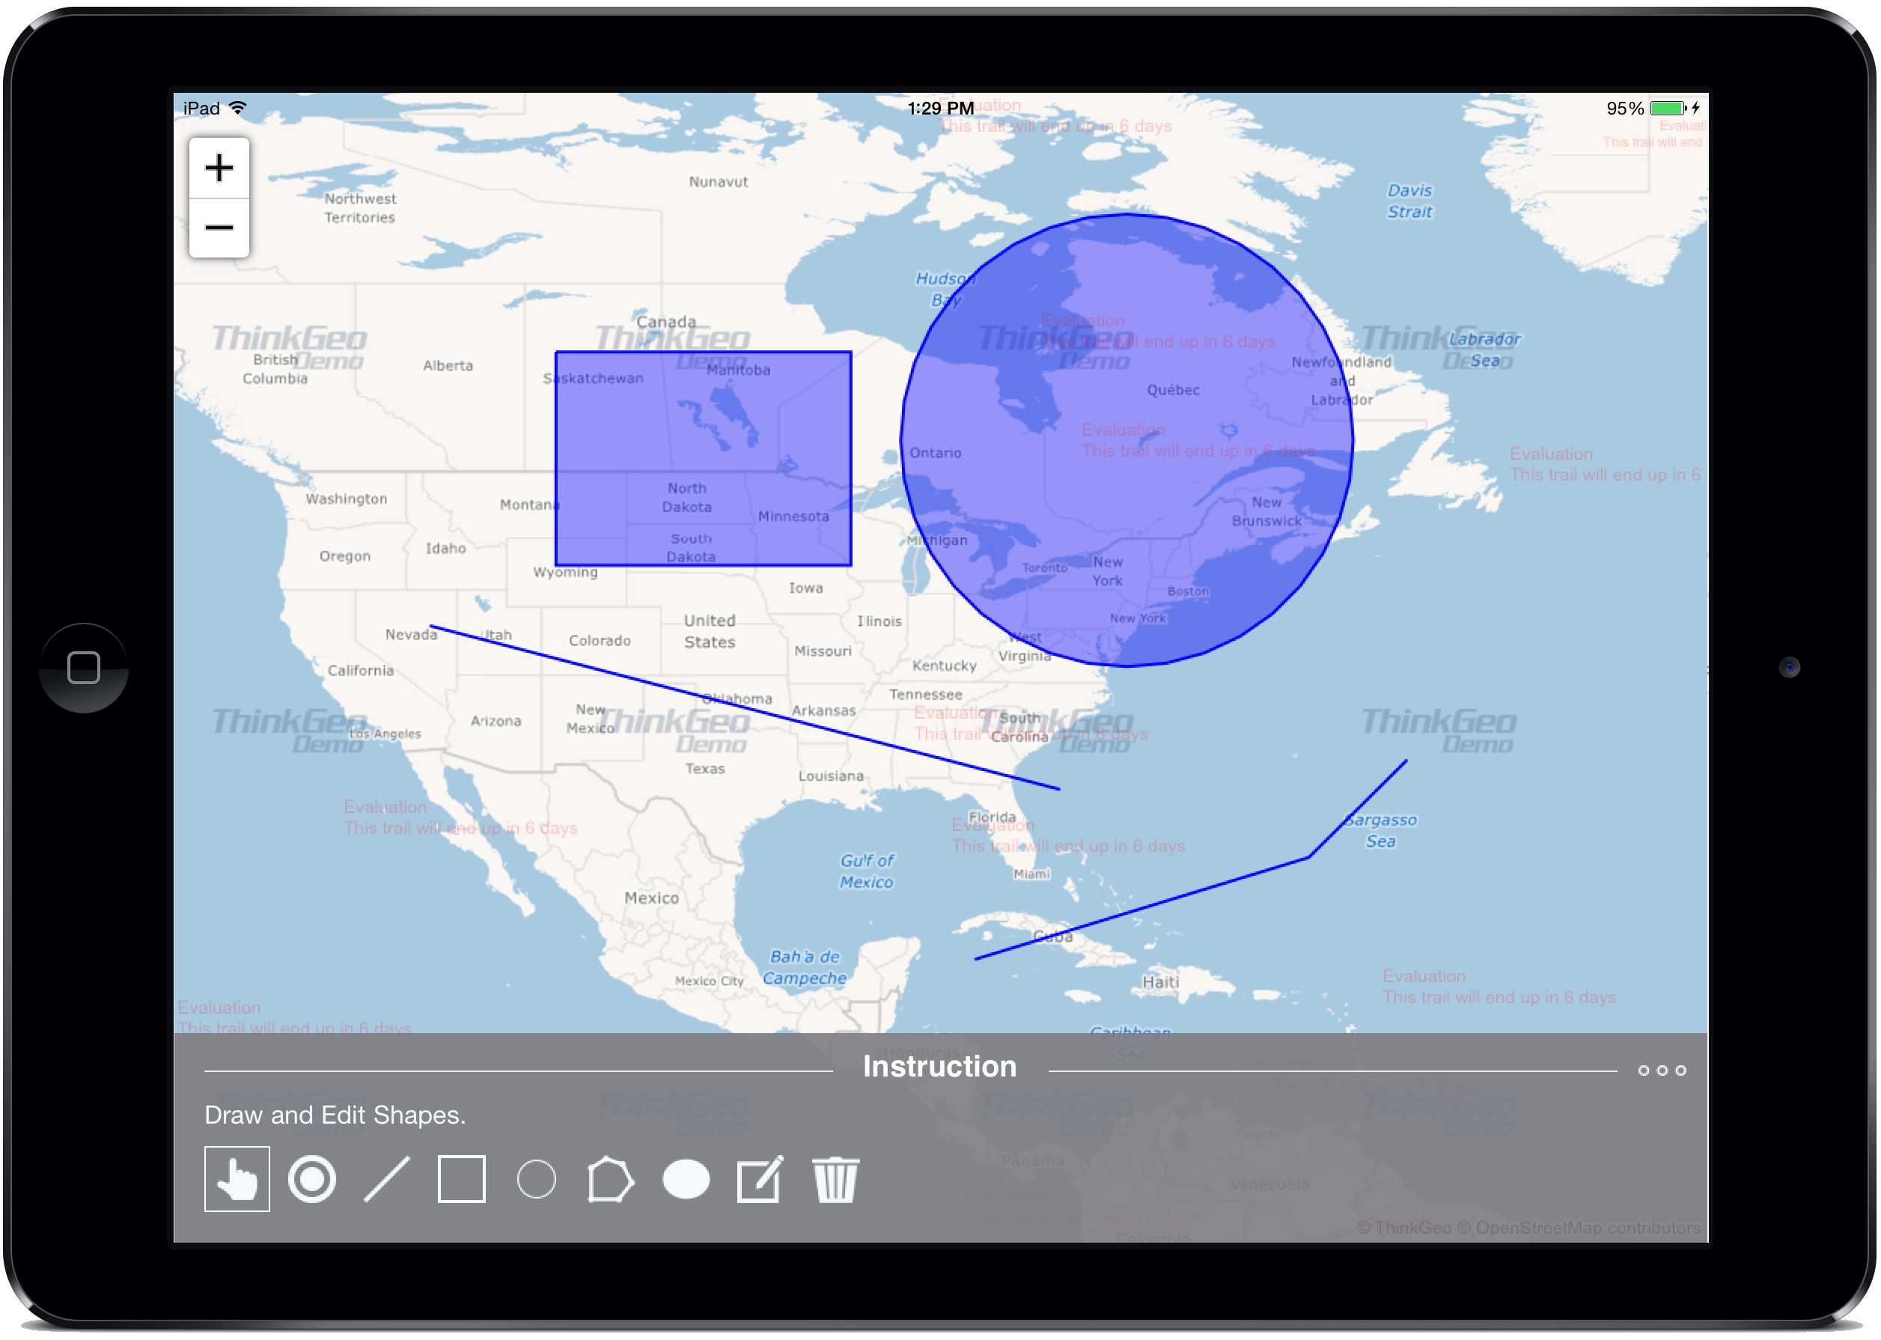Select the blue circle shape over Quebec
1881x1340 pixels.
[1126, 437]
